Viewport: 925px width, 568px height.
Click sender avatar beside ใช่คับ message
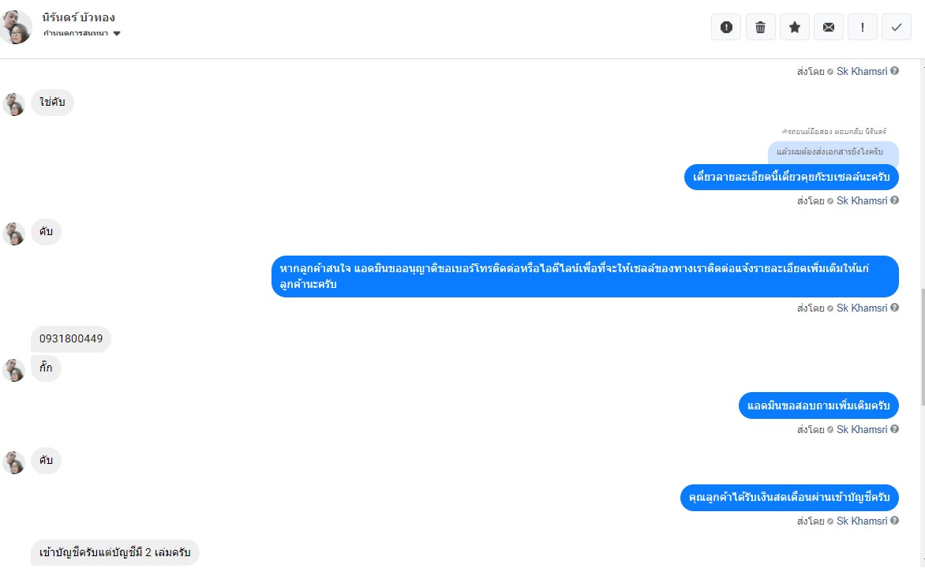13,104
